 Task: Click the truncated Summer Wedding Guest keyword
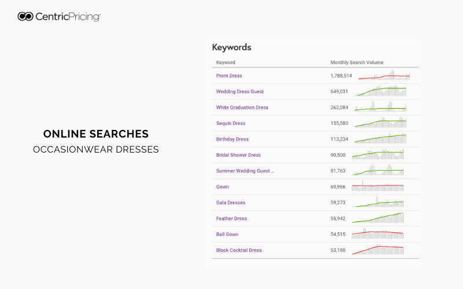click(x=245, y=171)
